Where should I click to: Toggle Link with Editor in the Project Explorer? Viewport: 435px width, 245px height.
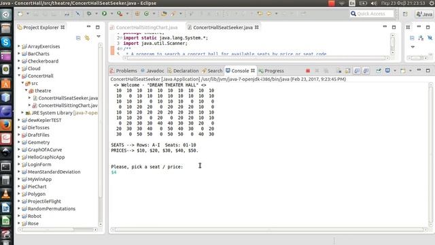click(x=87, y=38)
